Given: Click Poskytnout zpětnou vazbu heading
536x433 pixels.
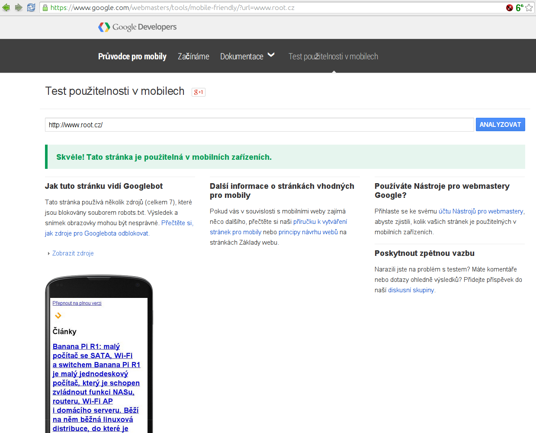Looking at the screenshot, I should tap(424, 253).
